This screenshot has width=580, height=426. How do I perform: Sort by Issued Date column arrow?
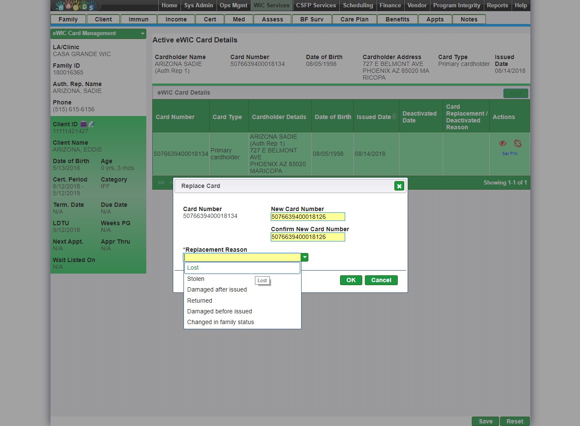394,116
